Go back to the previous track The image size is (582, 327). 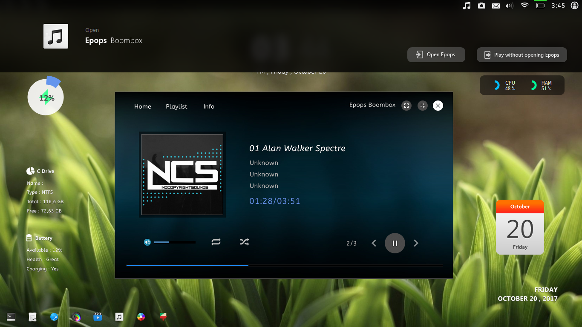[x=374, y=243]
